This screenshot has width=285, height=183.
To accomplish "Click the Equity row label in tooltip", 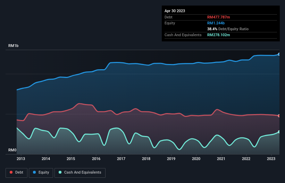I will pyautogui.click(x=170, y=23).
